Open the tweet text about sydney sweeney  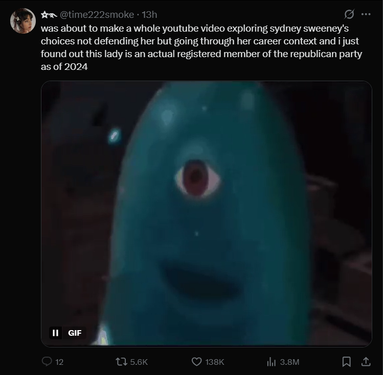click(201, 47)
